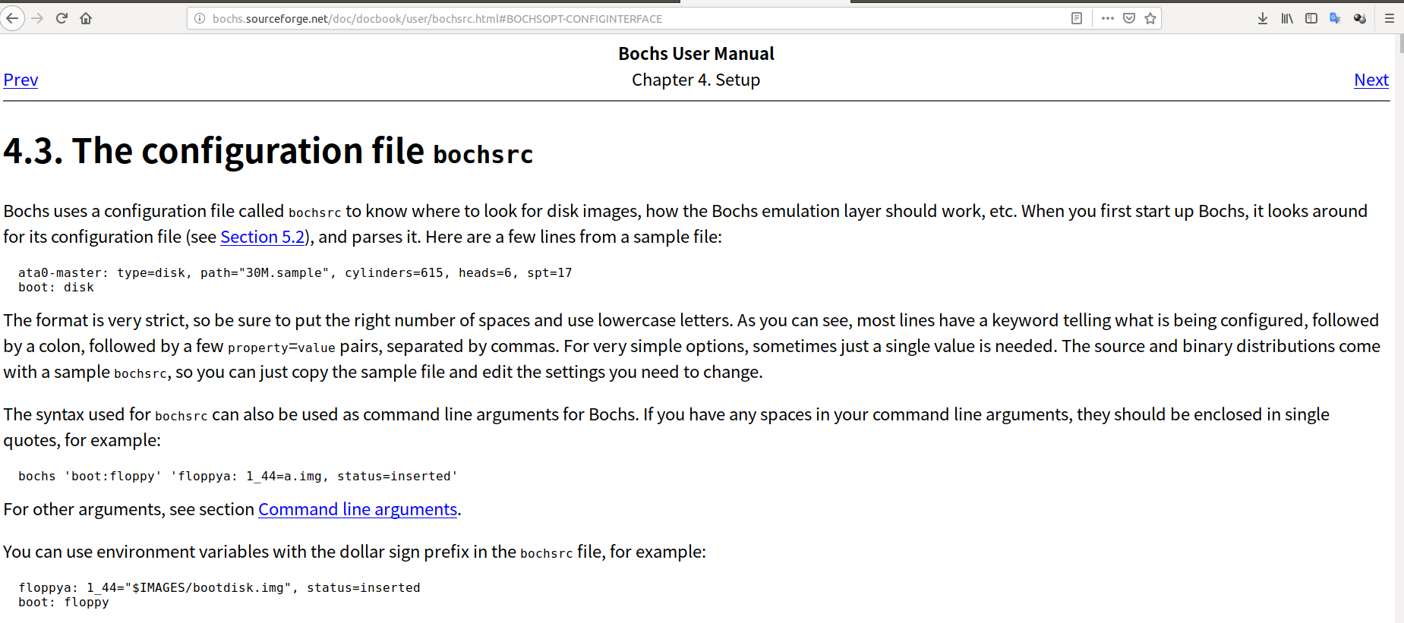Viewport: 1404px width, 623px height.
Task: Click the code line 'floppya: 1_44="$IMAGES/bootdisk.img"'
Action: 219,587
